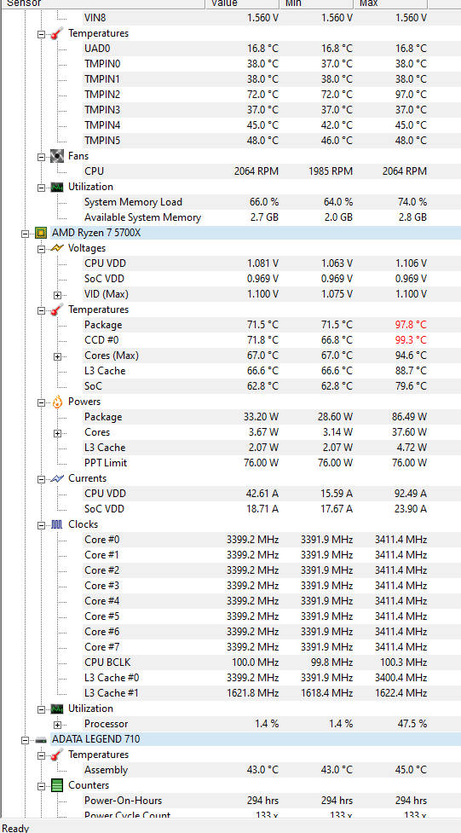Select the Package temperature row
This screenshot has height=833, width=461.
(255, 325)
